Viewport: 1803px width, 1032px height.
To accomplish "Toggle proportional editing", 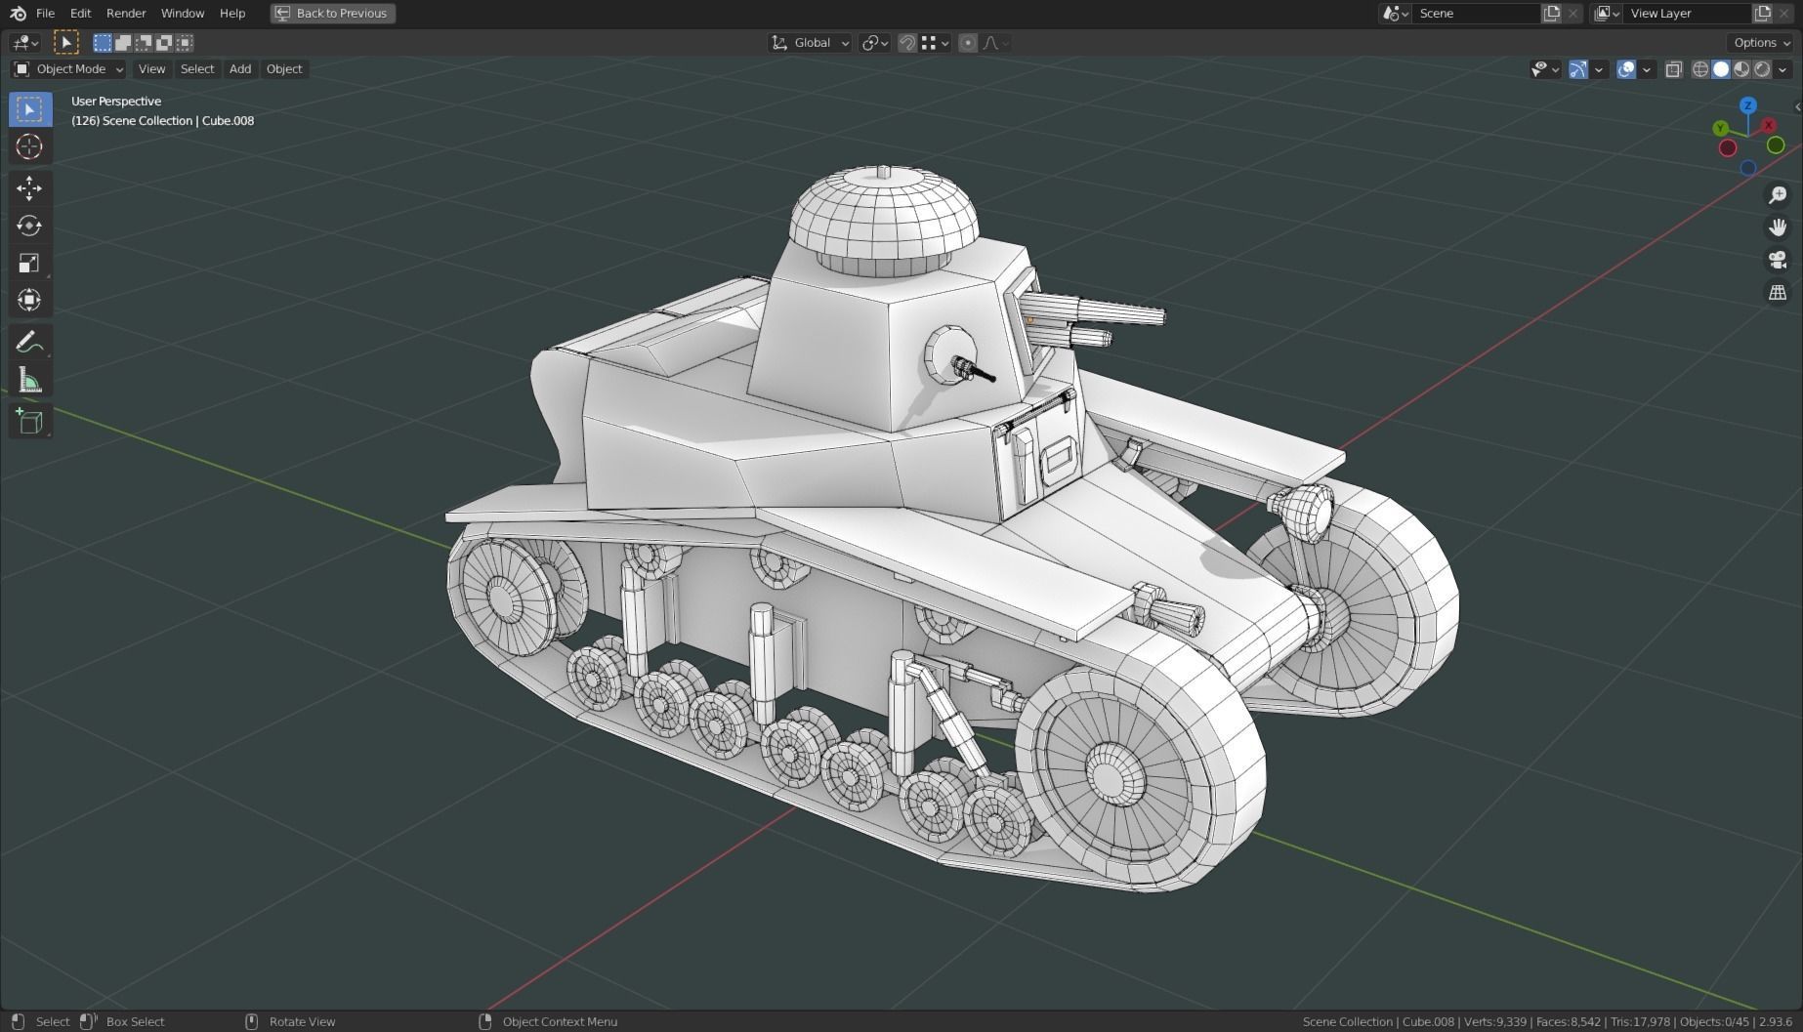I will [968, 43].
